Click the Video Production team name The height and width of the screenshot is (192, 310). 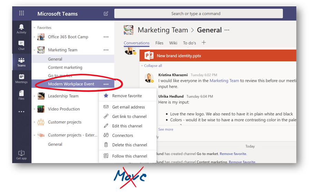click(x=64, y=109)
